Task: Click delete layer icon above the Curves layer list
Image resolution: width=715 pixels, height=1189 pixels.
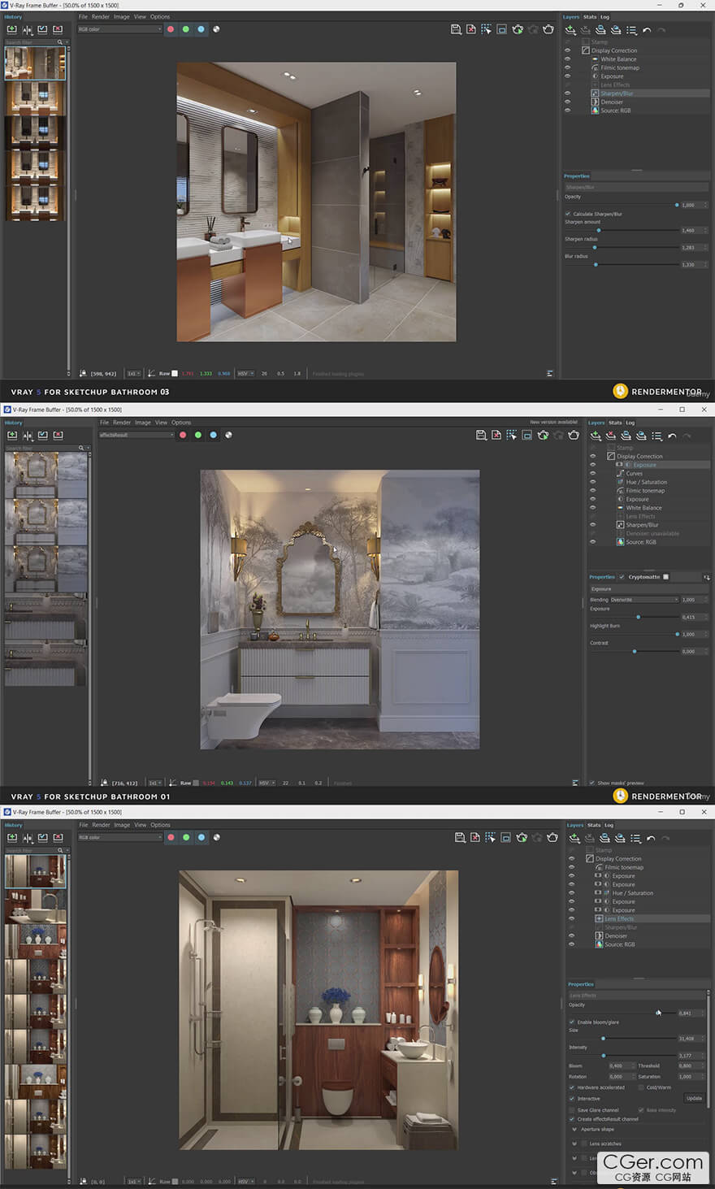Action: coord(610,436)
